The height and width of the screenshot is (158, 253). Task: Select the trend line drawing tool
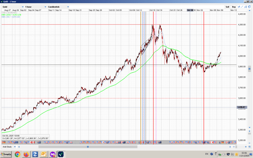click(242, 7)
